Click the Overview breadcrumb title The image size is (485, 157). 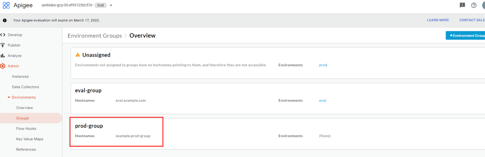(x=142, y=36)
